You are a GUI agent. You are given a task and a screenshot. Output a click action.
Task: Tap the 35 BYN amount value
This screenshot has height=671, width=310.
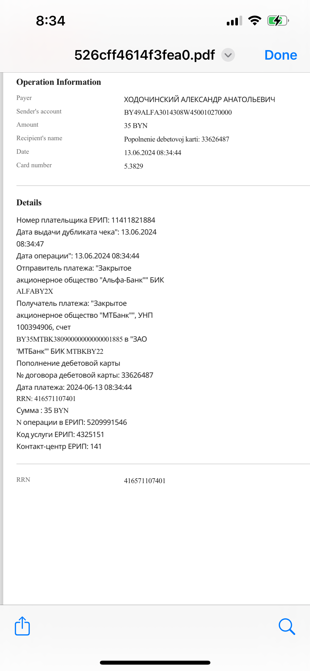(x=136, y=126)
